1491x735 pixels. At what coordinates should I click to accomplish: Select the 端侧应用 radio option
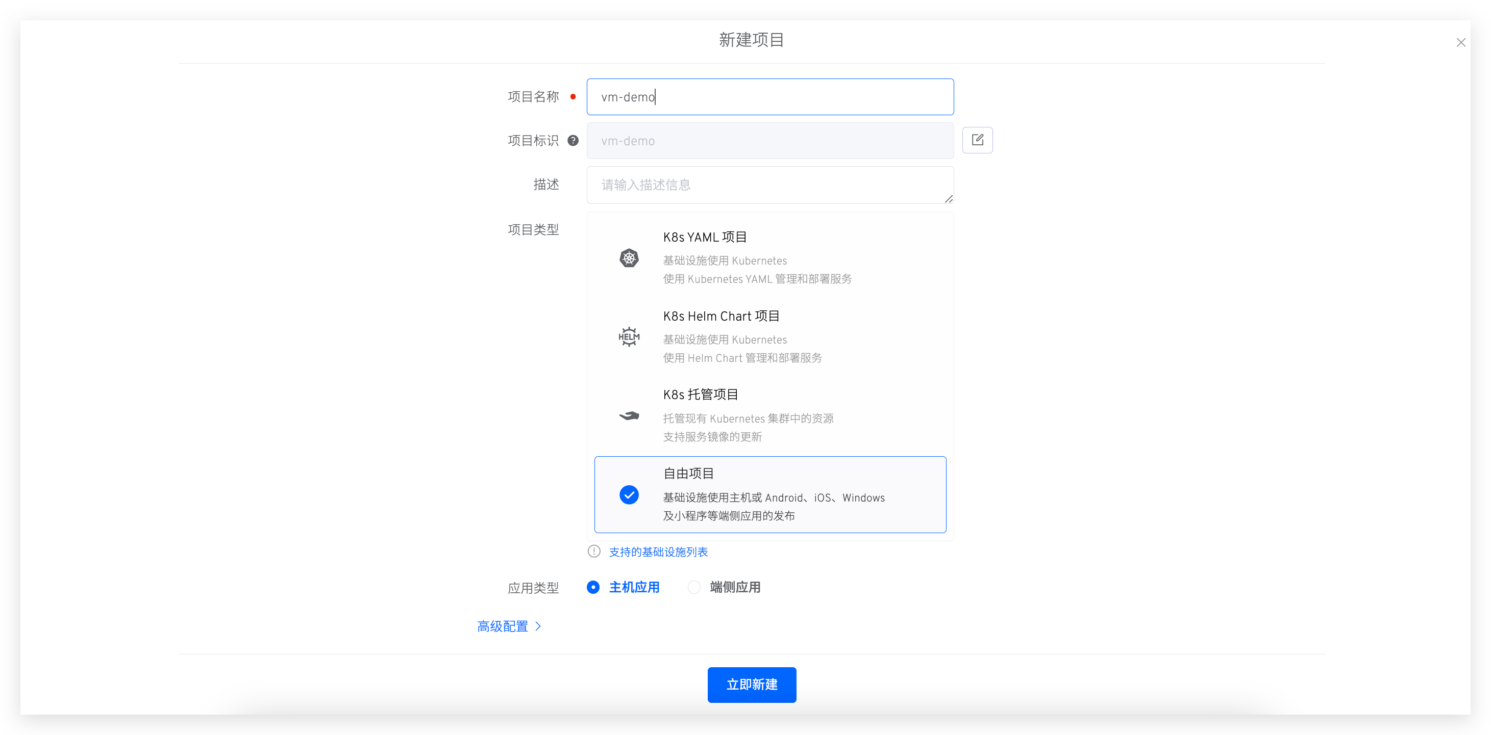pyautogui.click(x=694, y=588)
